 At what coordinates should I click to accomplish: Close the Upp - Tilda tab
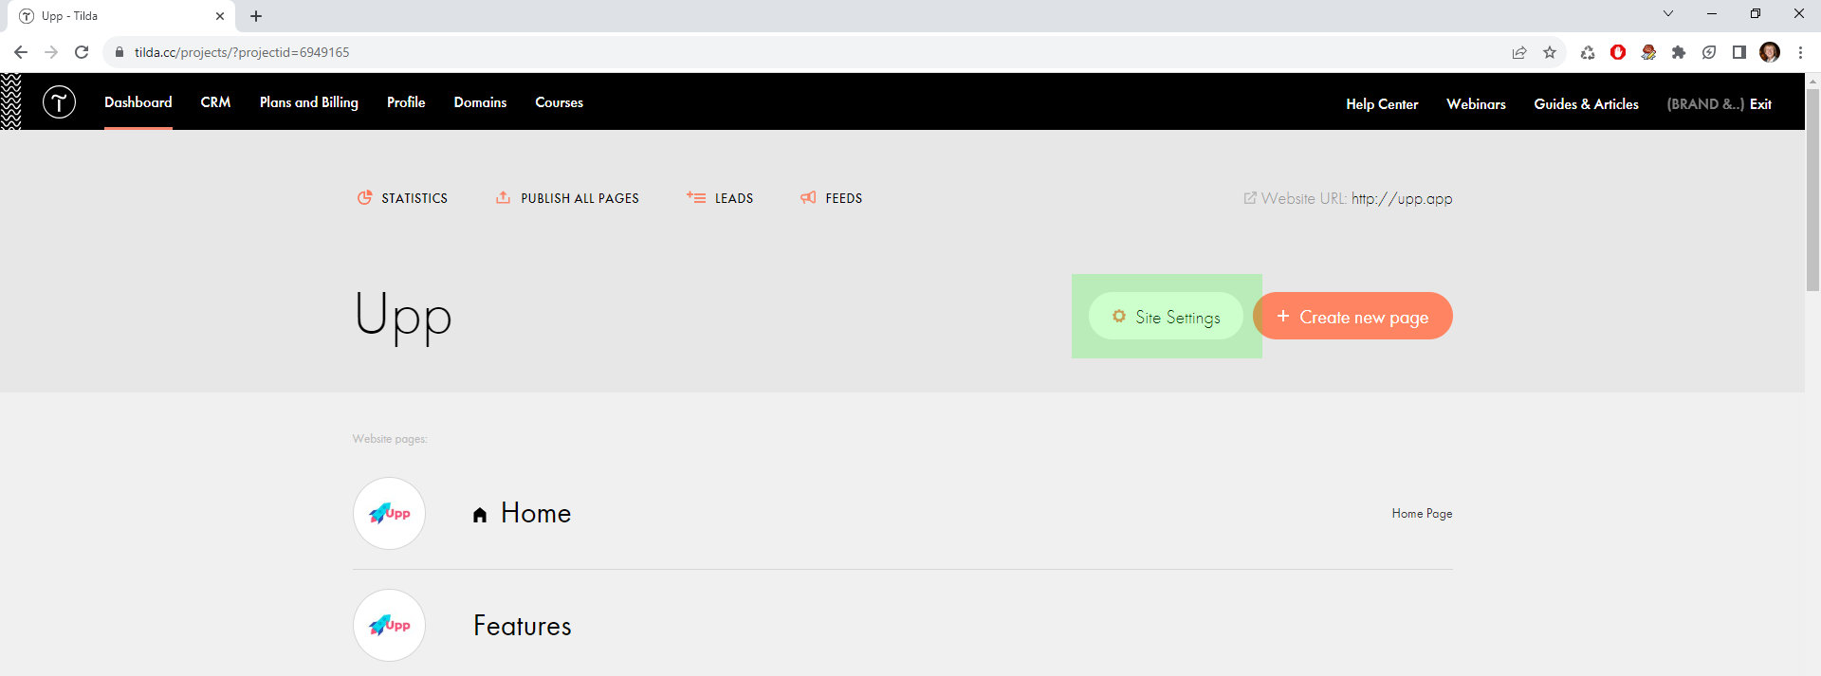[220, 16]
